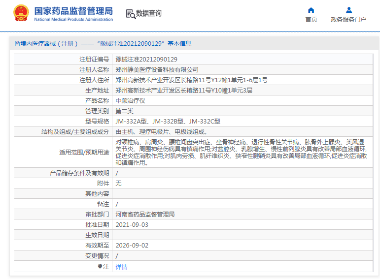The image size is (380, 279).
Task: Click the lightbulb icon beside 注
Action: (100, 266)
